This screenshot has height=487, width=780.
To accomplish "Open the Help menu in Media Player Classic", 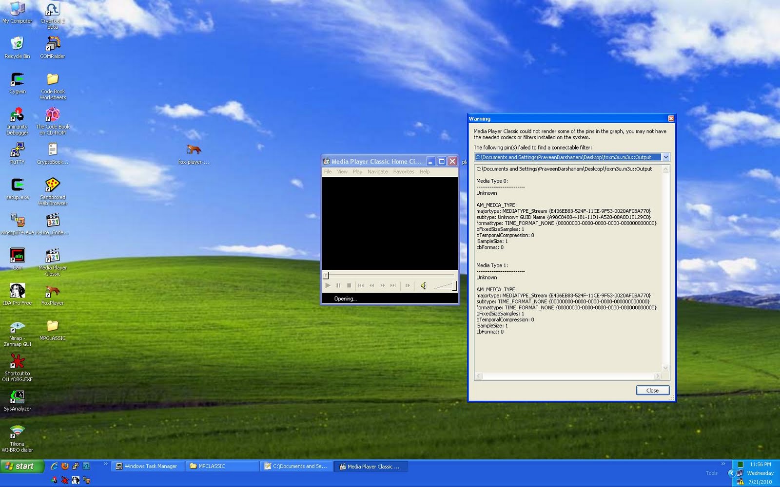I will point(425,172).
